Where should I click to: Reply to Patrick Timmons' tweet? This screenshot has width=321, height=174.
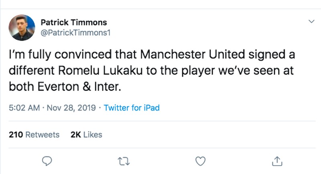pos(48,160)
